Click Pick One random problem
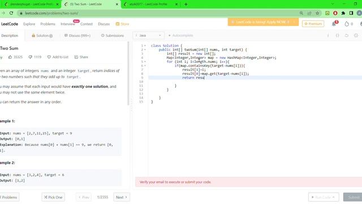 53,197
